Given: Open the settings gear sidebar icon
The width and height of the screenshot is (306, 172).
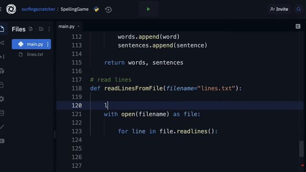Looking at the screenshot, I should pos(2,99).
